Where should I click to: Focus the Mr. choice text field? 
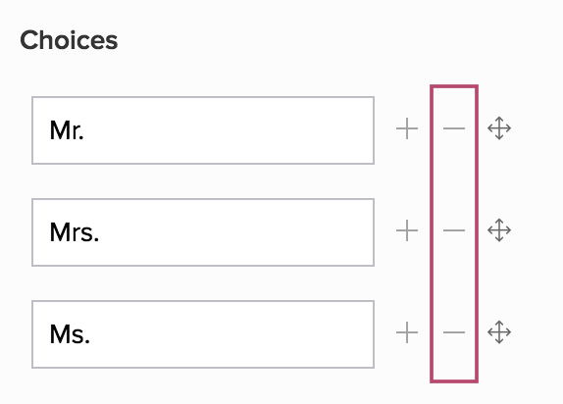click(203, 130)
